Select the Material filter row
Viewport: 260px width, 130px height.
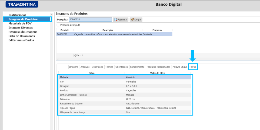click(125, 77)
